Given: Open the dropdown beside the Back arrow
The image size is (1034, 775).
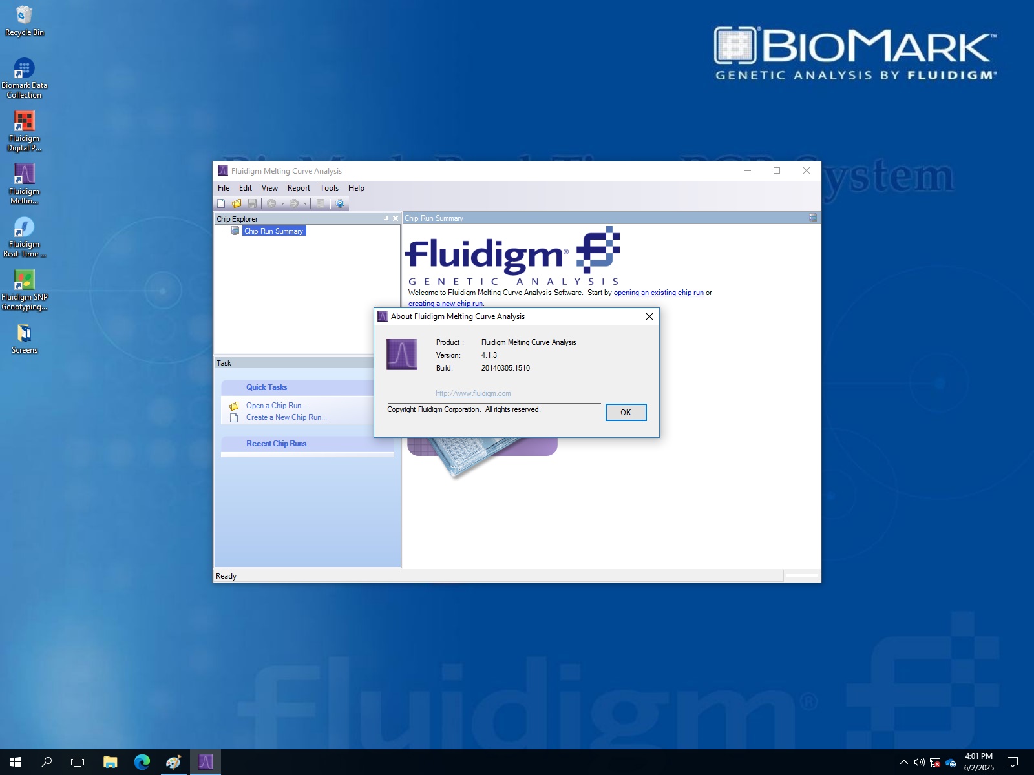Looking at the screenshot, I should (x=282, y=203).
